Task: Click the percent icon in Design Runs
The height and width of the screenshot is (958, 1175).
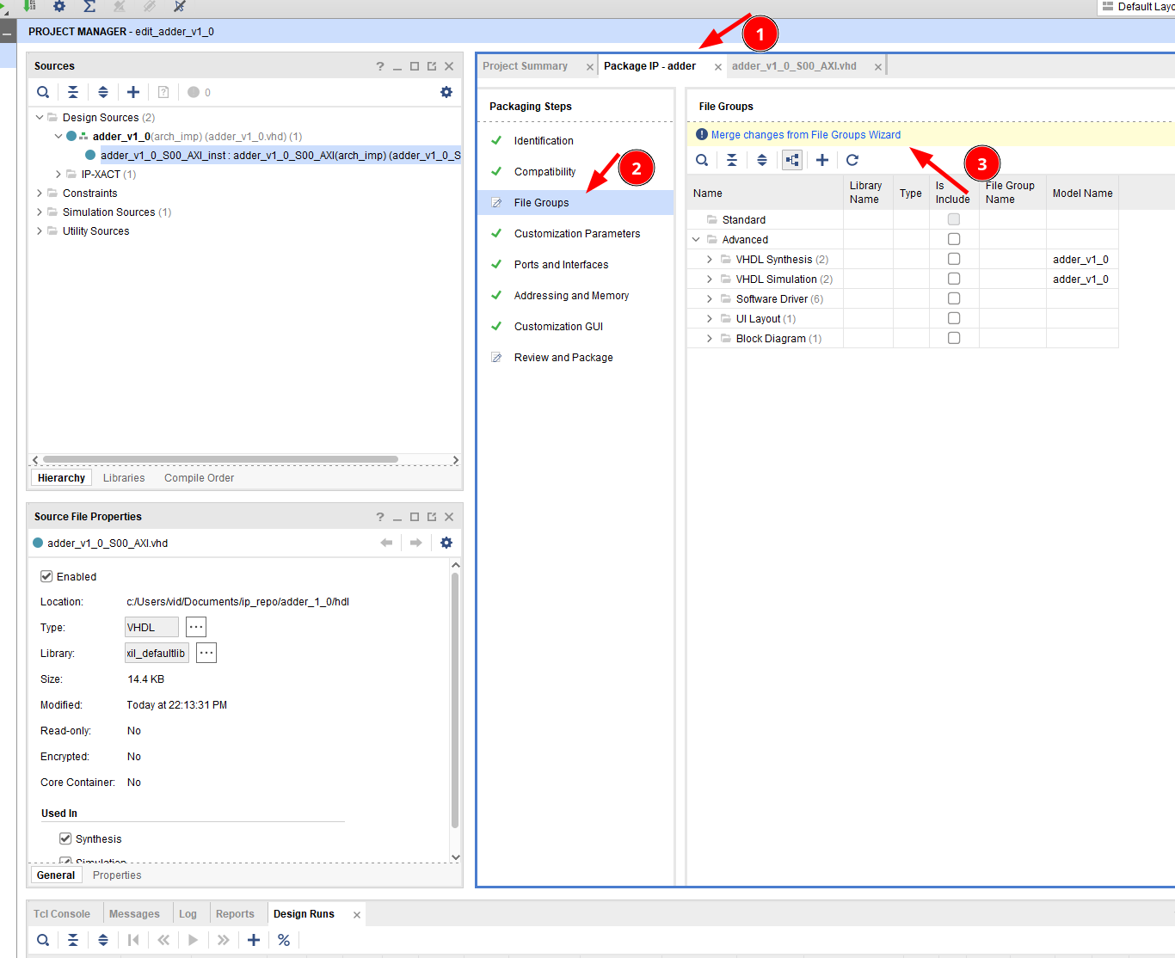Action: pos(284,940)
